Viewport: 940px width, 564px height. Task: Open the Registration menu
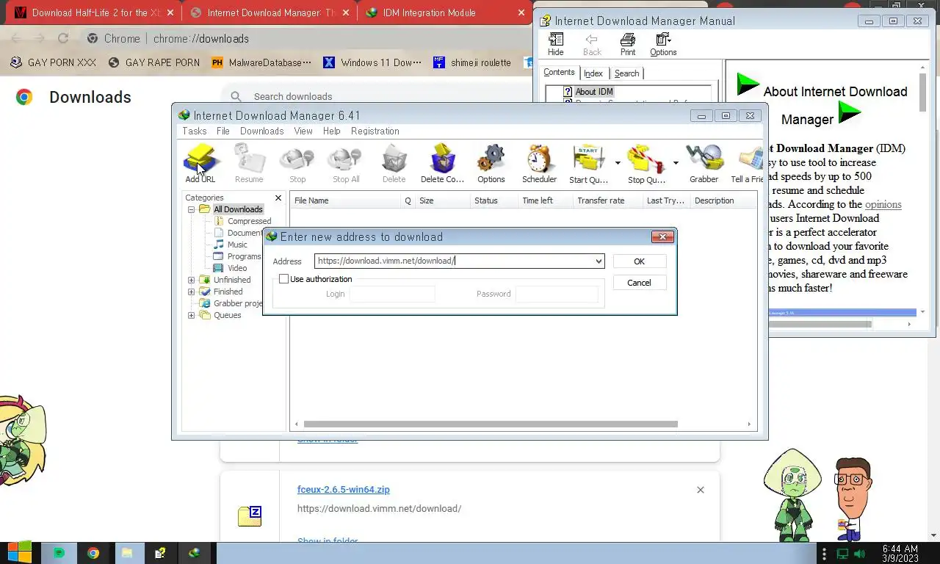click(375, 131)
